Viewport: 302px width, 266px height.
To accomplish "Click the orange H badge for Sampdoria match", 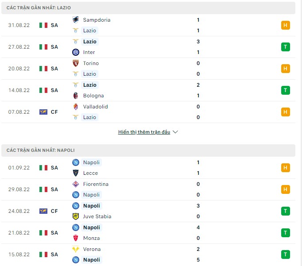I will [x=285, y=25].
